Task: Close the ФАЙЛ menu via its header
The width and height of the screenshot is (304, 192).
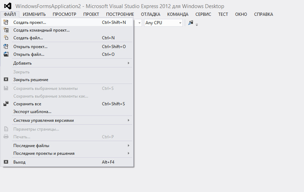Action: (x=10, y=14)
